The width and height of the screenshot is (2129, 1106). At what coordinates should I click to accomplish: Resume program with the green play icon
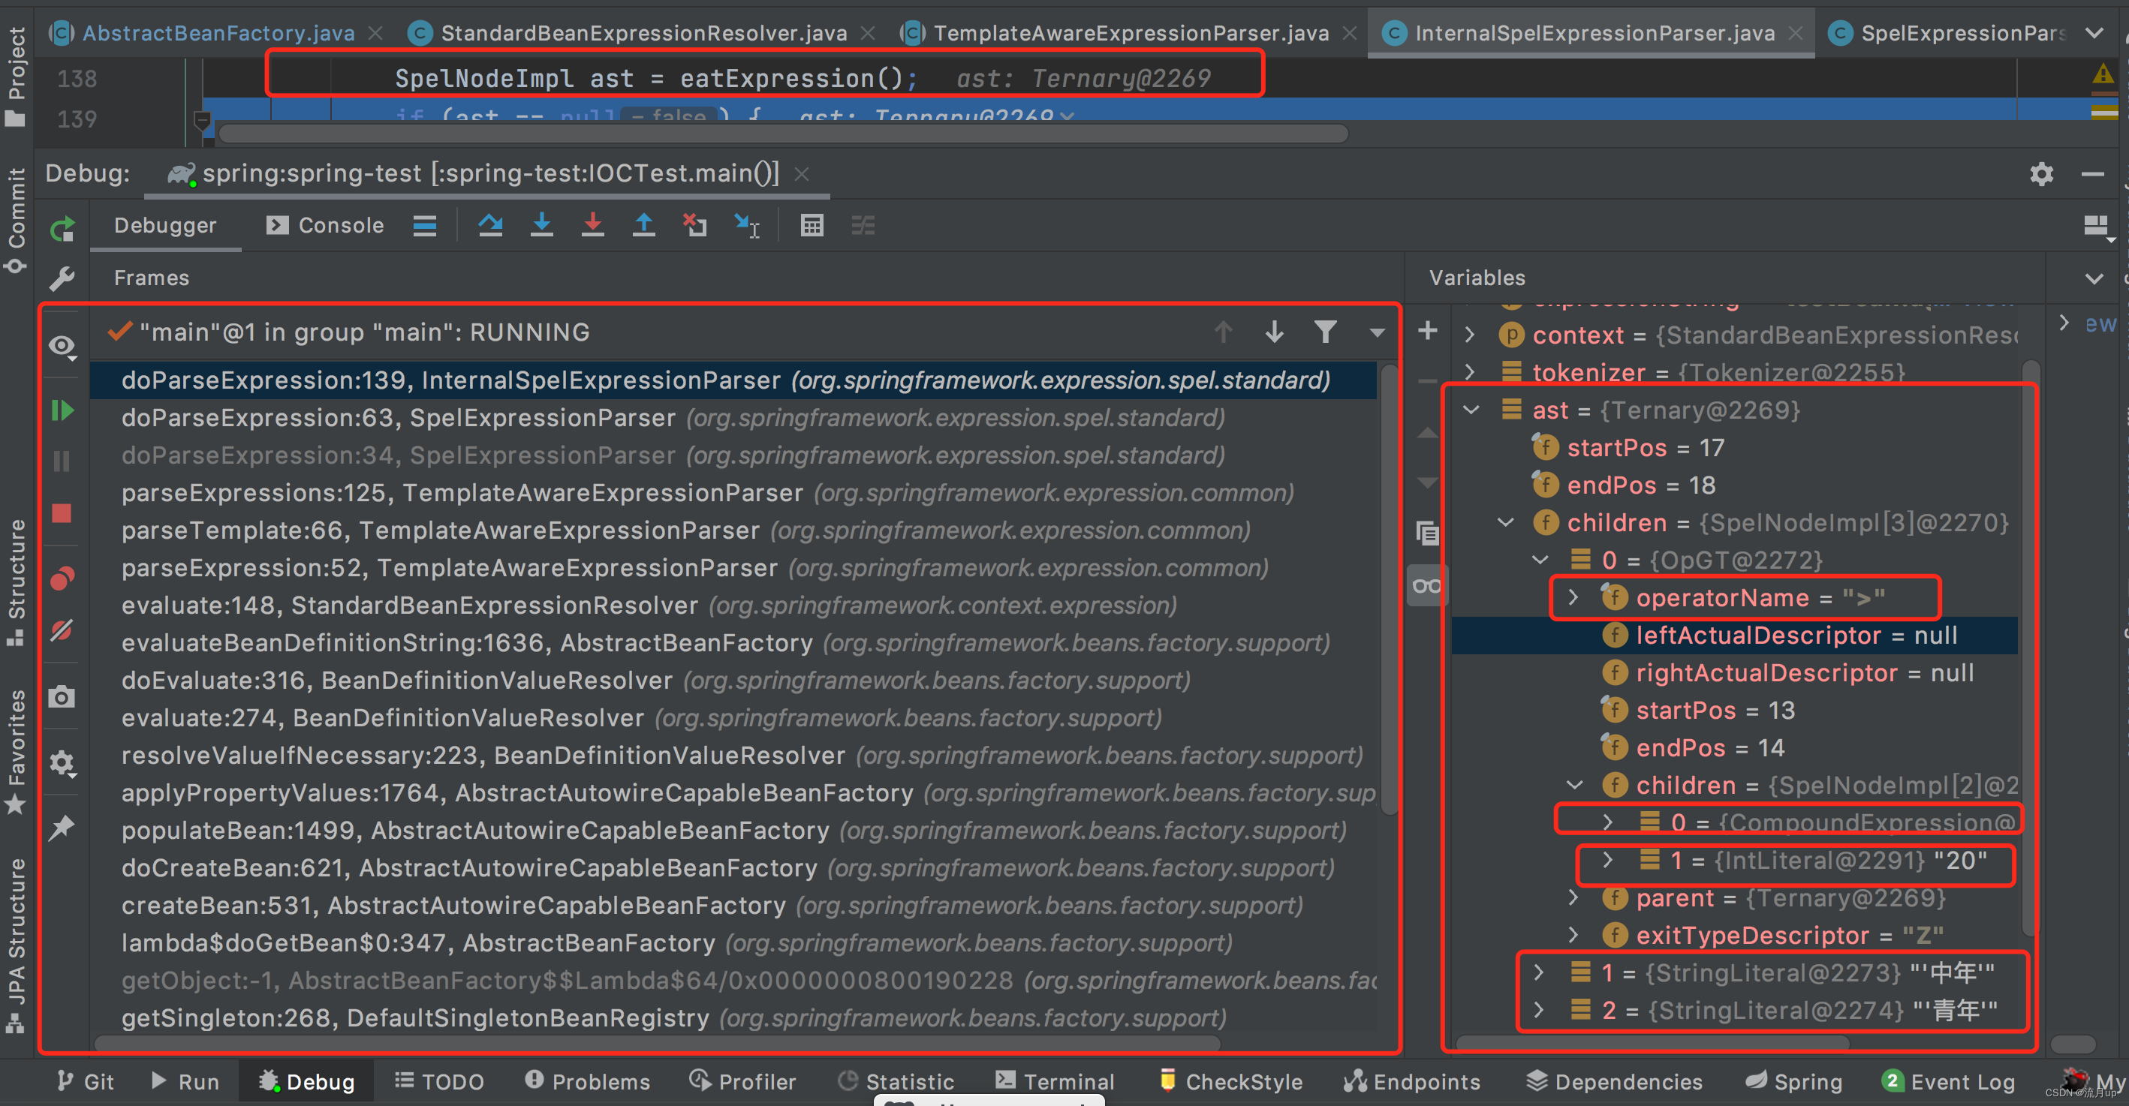click(x=63, y=410)
